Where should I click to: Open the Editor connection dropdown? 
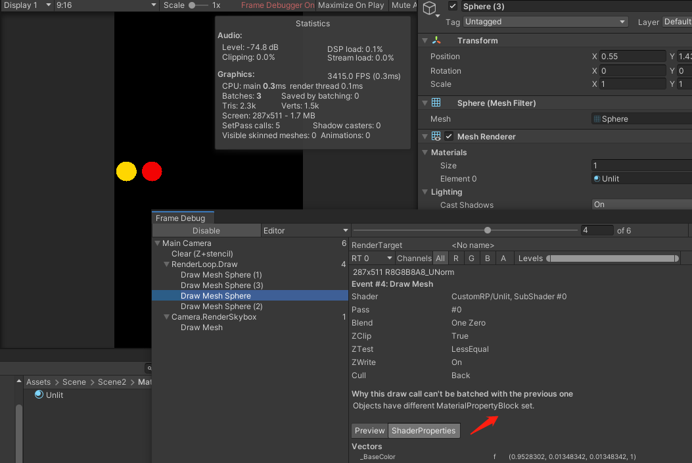(305, 231)
